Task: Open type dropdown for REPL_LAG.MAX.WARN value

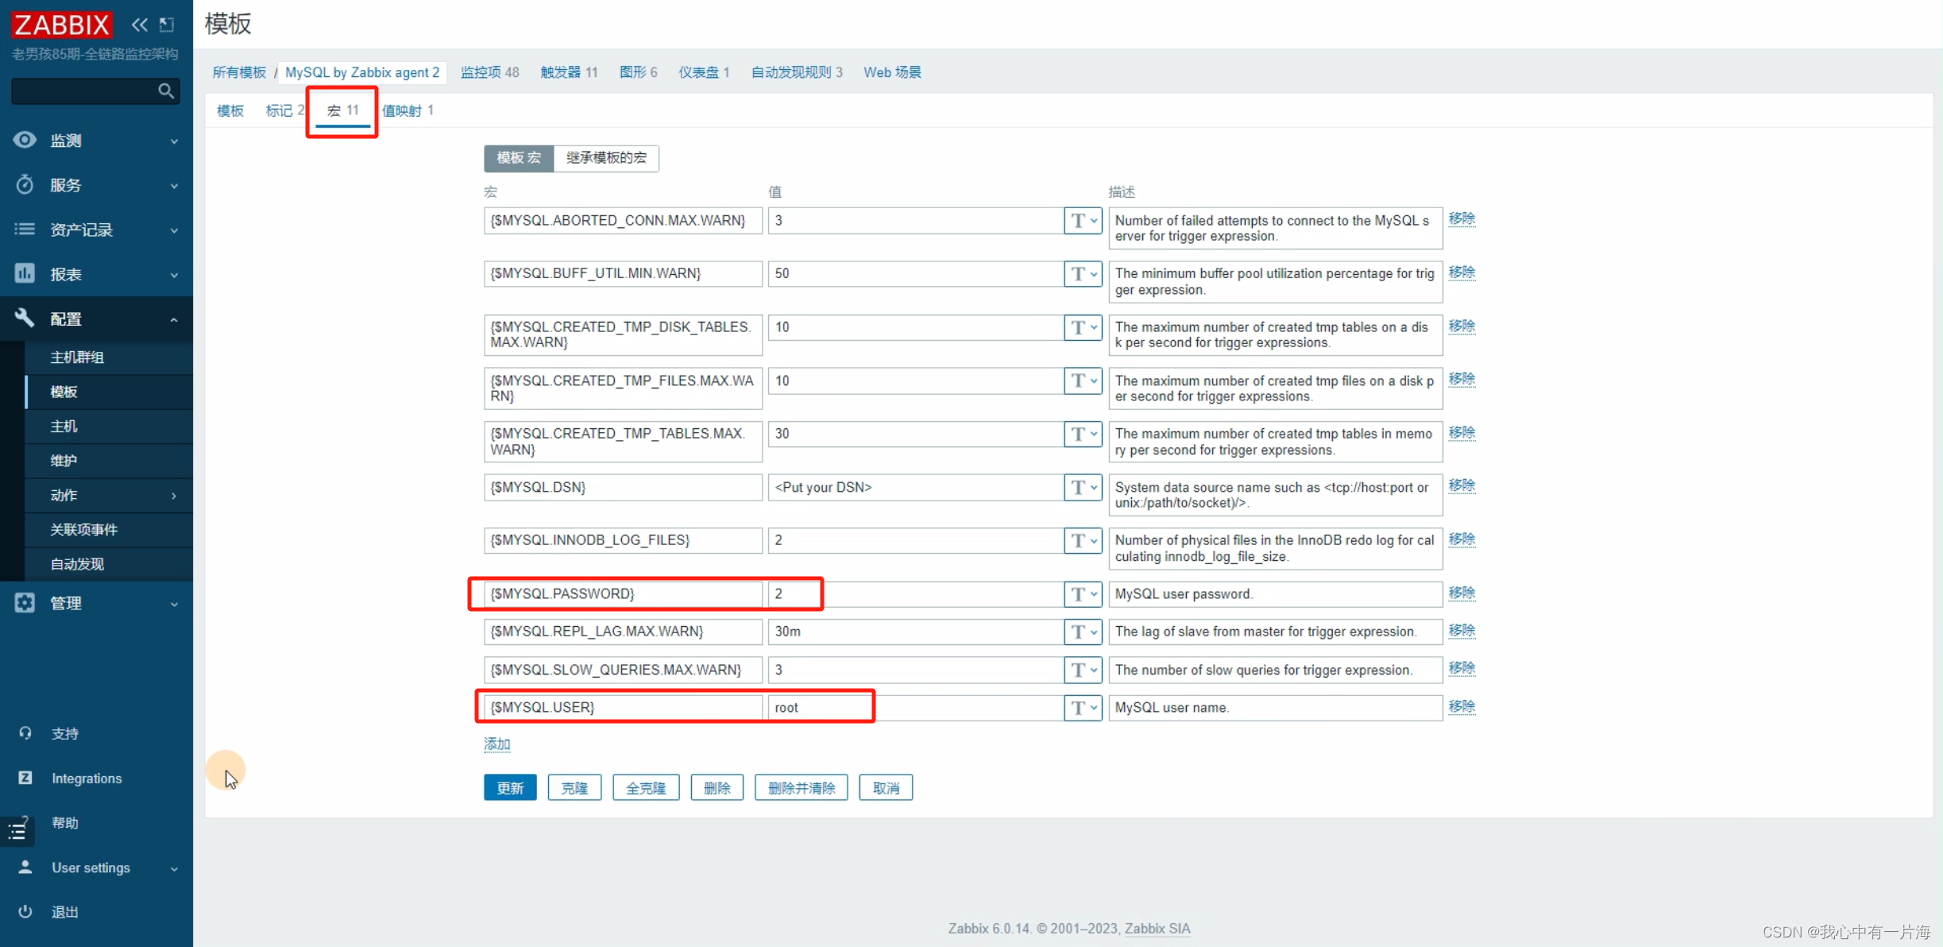Action: [x=1083, y=632]
